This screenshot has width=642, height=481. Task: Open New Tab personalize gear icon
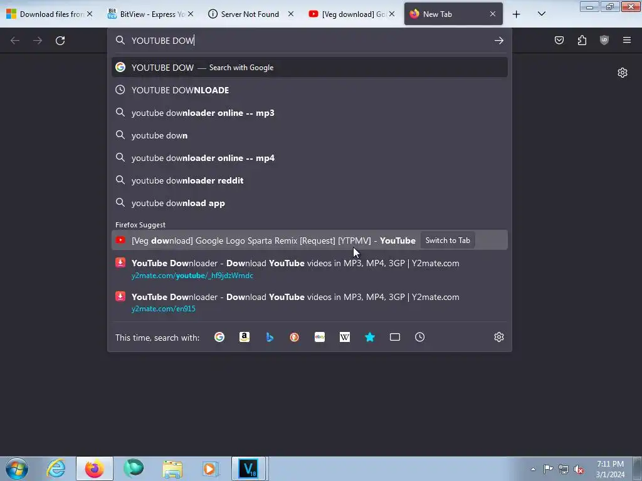pos(623,73)
